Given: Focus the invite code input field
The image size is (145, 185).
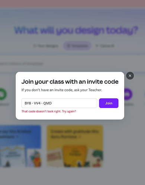Looking at the screenshot, I should coord(59,103).
